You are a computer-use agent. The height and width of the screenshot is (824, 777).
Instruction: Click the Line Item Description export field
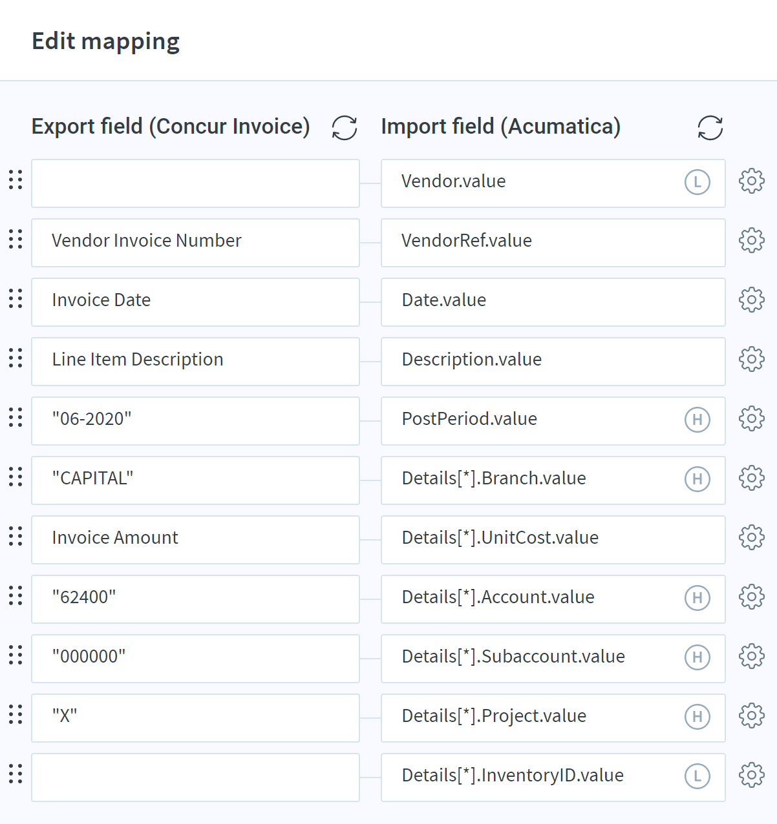tap(195, 362)
